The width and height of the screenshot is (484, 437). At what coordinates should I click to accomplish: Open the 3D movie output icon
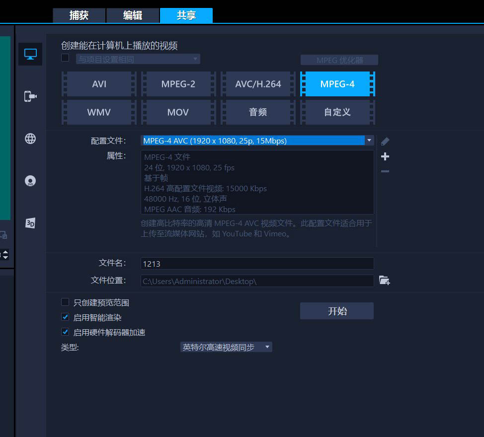click(x=30, y=222)
